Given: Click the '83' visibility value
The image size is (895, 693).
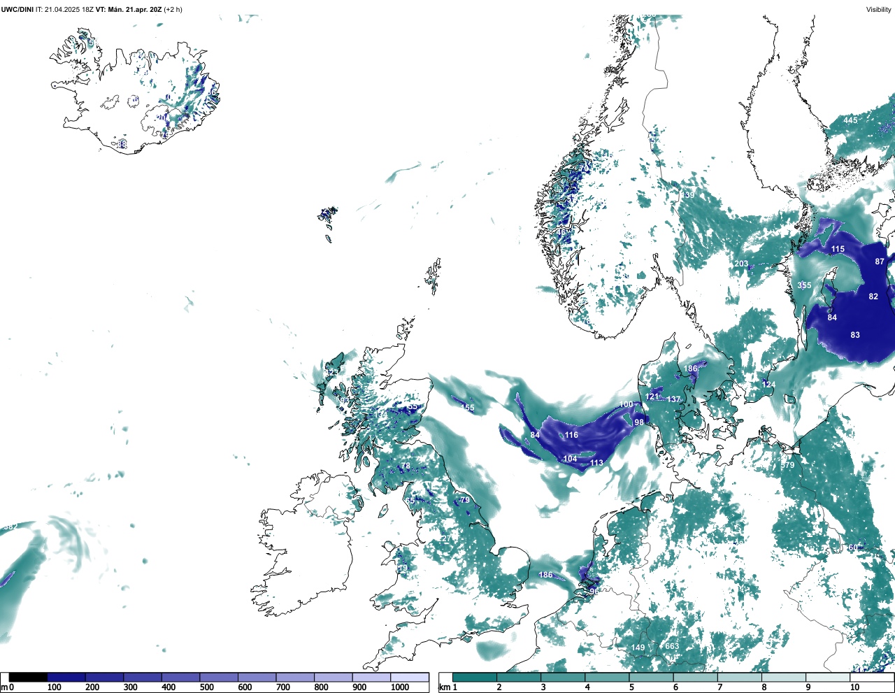Looking at the screenshot, I should [x=855, y=335].
